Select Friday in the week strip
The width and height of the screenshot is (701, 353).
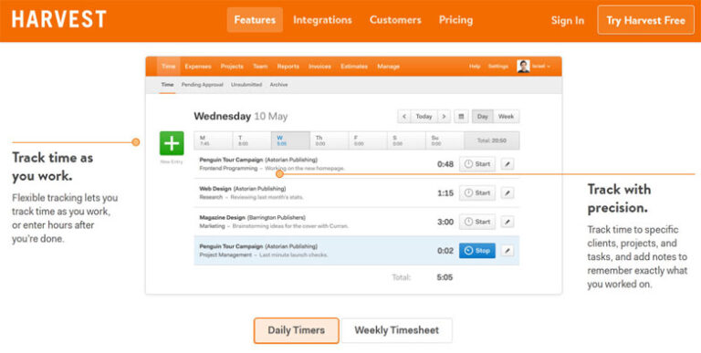tap(368, 140)
